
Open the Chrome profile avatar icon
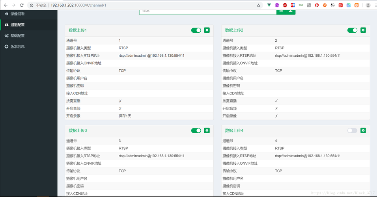click(x=368, y=5)
